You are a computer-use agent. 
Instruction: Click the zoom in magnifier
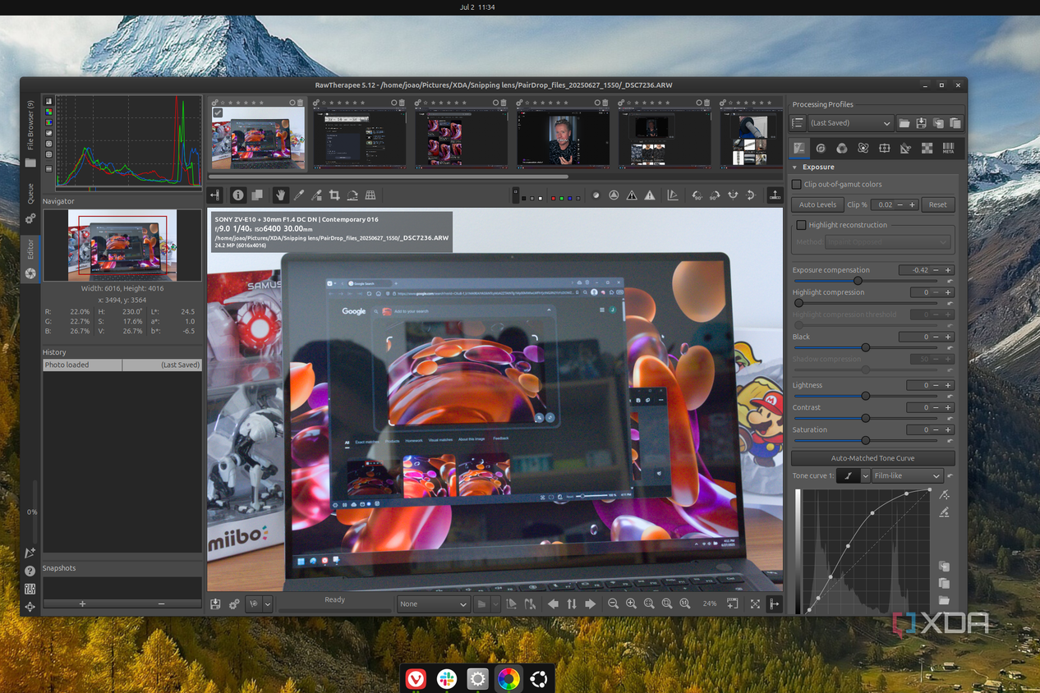pyautogui.click(x=631, y=604)
